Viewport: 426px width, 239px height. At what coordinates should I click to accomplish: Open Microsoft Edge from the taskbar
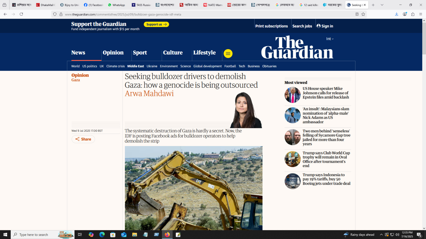102,234
